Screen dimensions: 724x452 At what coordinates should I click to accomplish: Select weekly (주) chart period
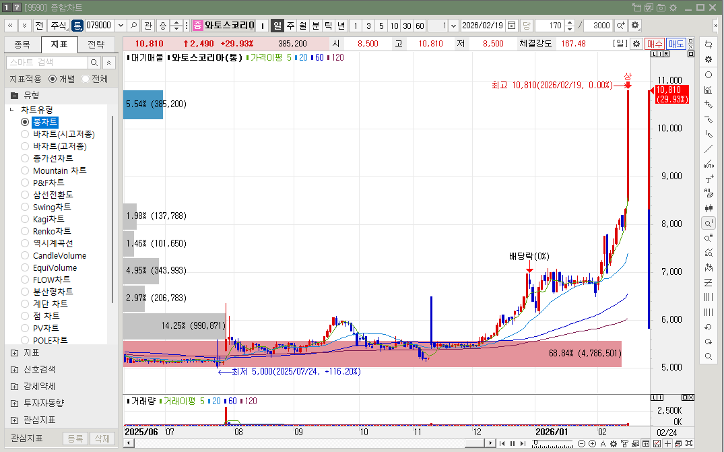(x=290, y=26)
